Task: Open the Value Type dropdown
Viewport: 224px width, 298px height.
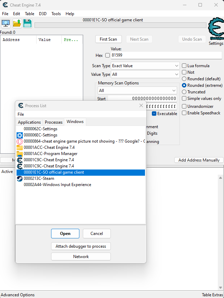Action: tap(145, 74)
